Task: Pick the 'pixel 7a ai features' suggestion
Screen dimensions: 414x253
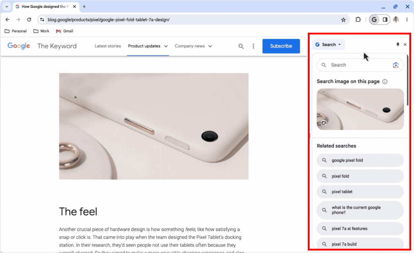Action: coord(360,228)
